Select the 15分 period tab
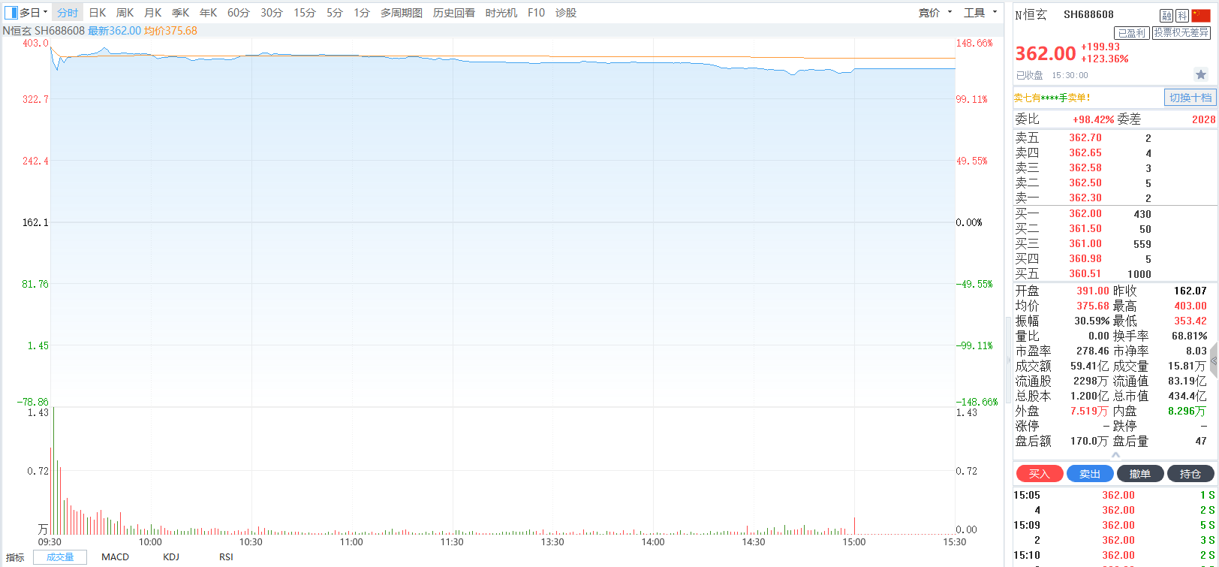 coord(305,13)
